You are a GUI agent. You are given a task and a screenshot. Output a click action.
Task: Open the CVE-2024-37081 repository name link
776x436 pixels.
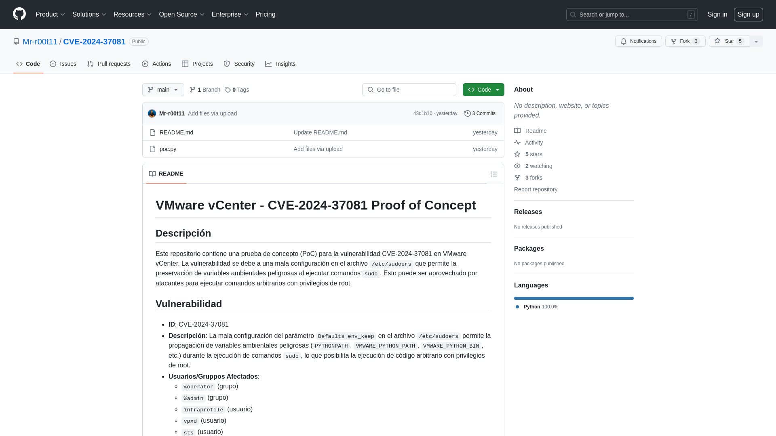tap(94, 42)
